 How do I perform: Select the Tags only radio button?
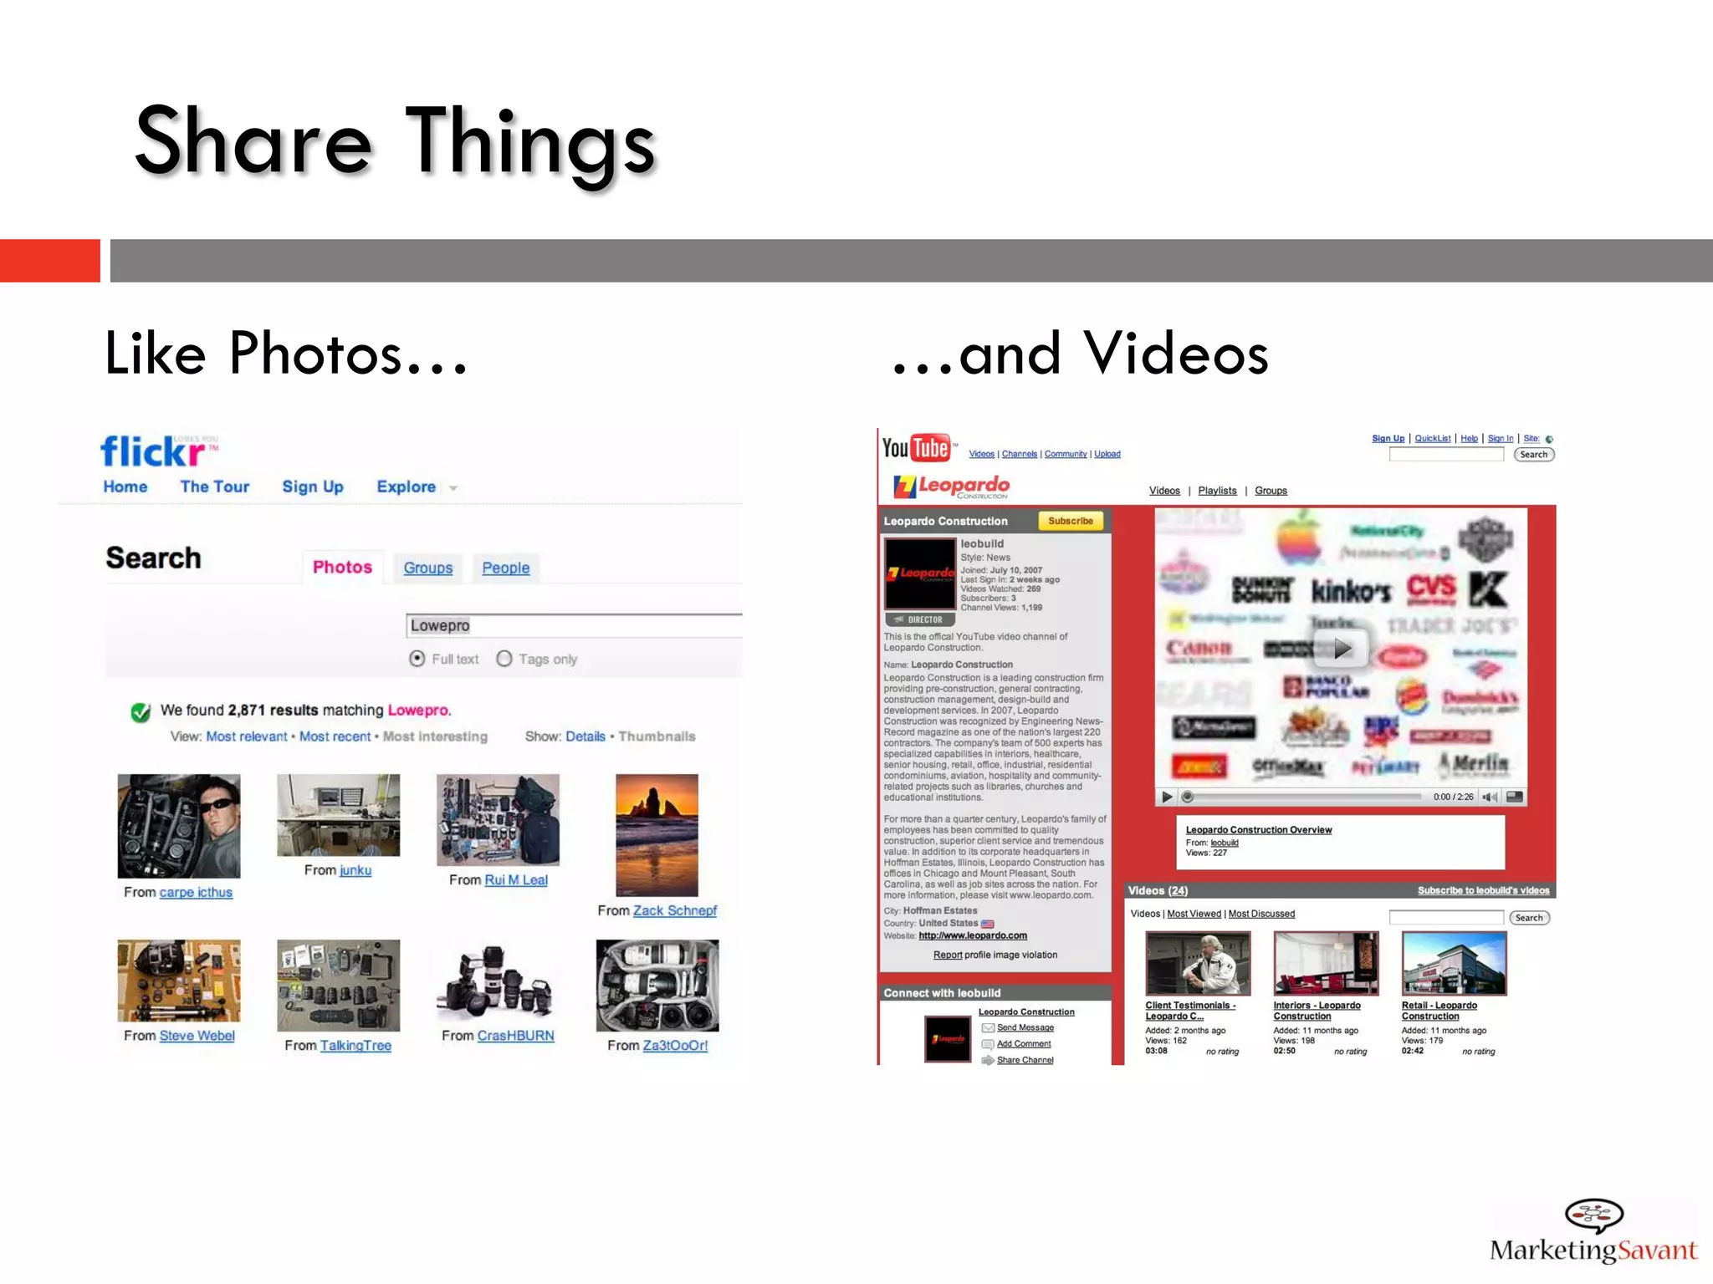click(x=504, y=659)
